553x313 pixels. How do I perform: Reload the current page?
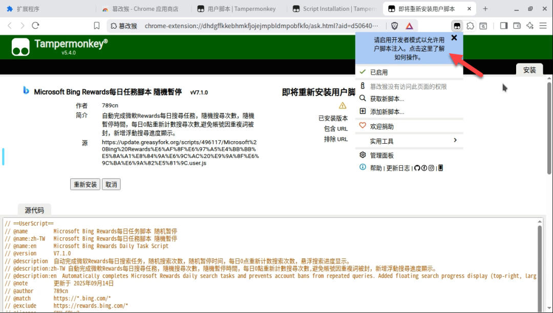tap(35, 26)
